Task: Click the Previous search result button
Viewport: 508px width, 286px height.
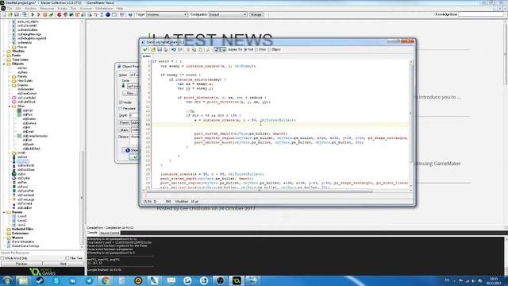Action: 21,264
